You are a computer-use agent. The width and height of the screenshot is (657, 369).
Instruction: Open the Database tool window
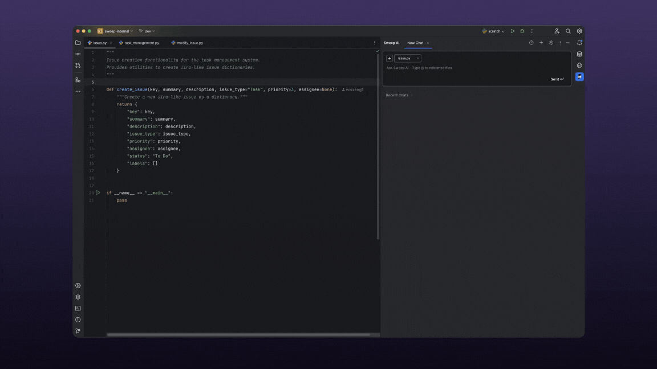click(579, 54)
